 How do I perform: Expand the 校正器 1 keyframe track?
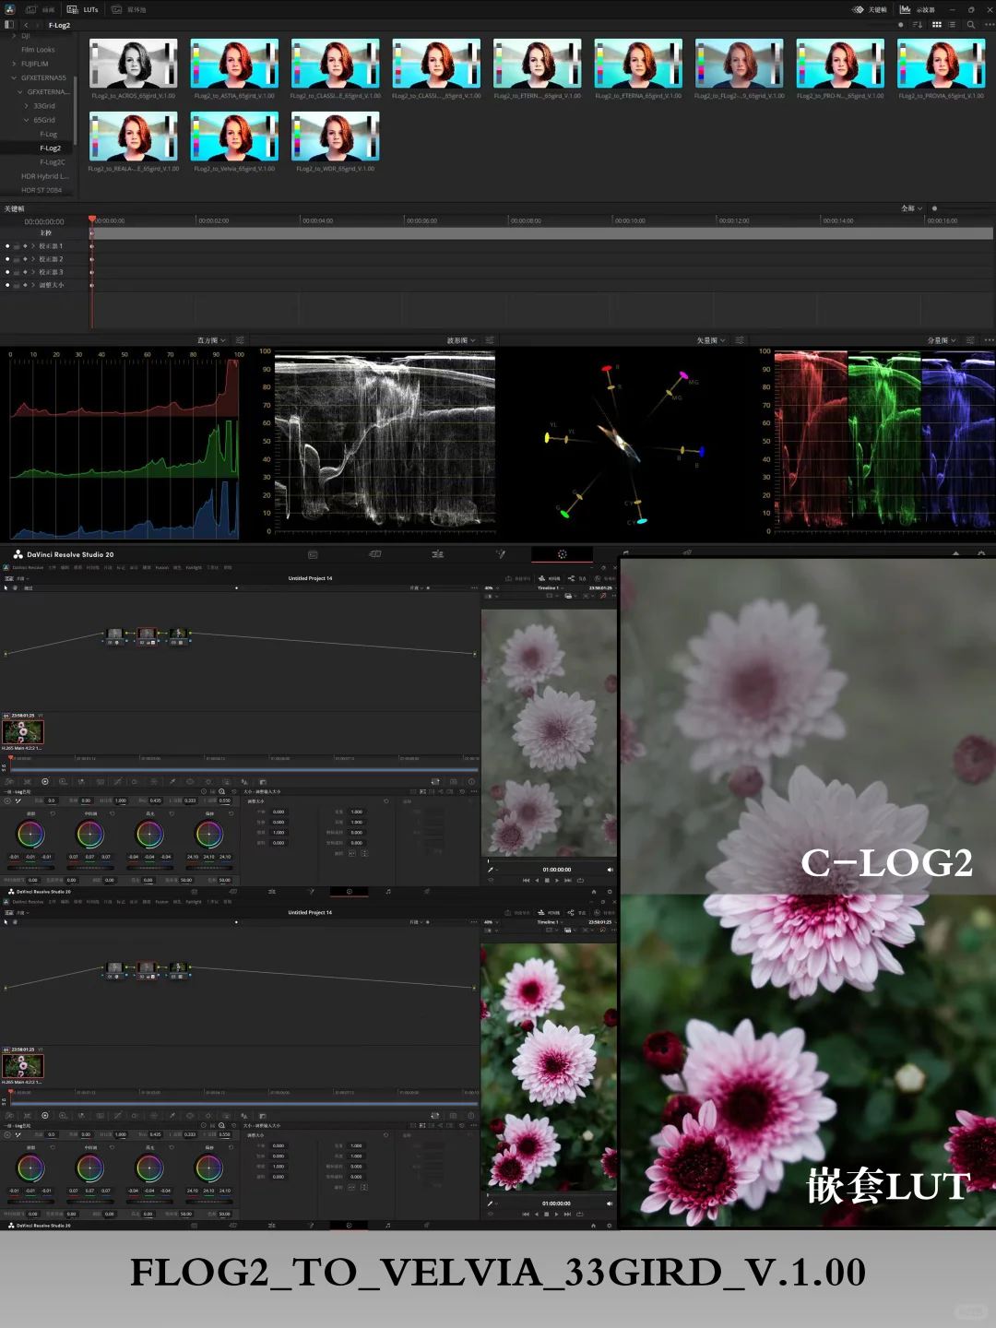33,246
